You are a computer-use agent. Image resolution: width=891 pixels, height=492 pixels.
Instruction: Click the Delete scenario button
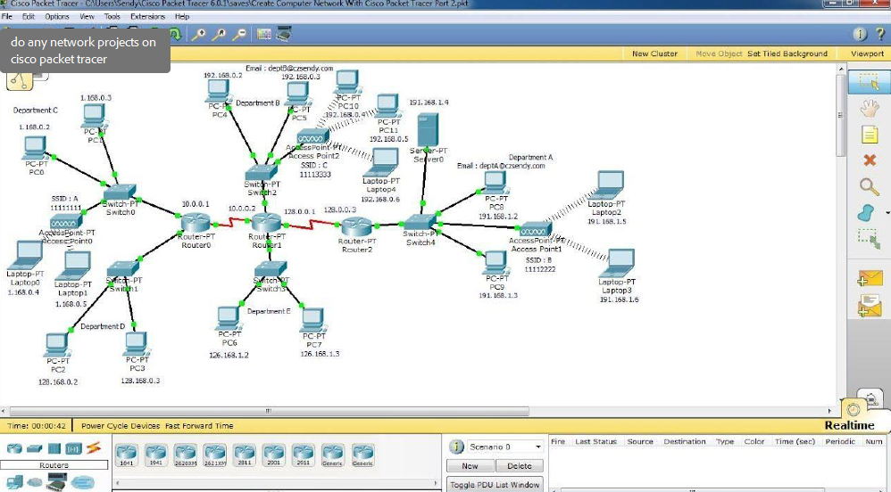coord(519,466)
